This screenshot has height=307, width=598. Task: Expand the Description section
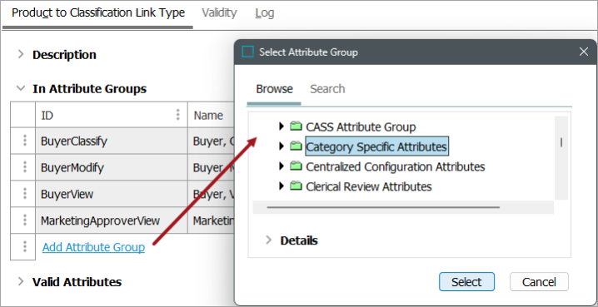[20, 54]
